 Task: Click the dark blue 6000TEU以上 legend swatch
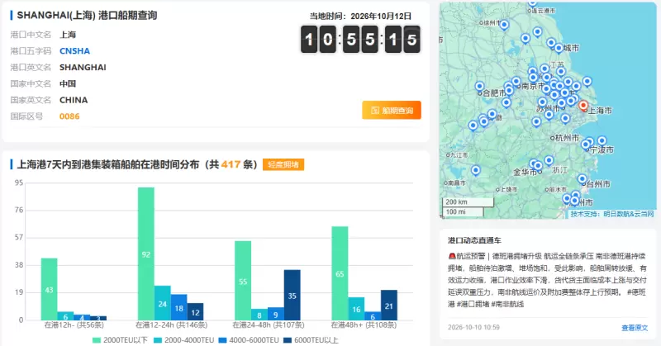tap(288, 340)
